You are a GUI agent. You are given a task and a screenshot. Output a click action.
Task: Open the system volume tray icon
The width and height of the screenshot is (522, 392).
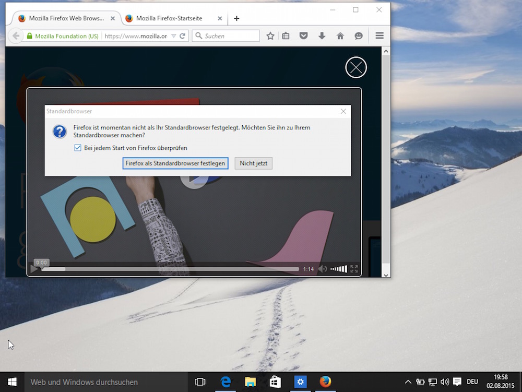[444, 382]
